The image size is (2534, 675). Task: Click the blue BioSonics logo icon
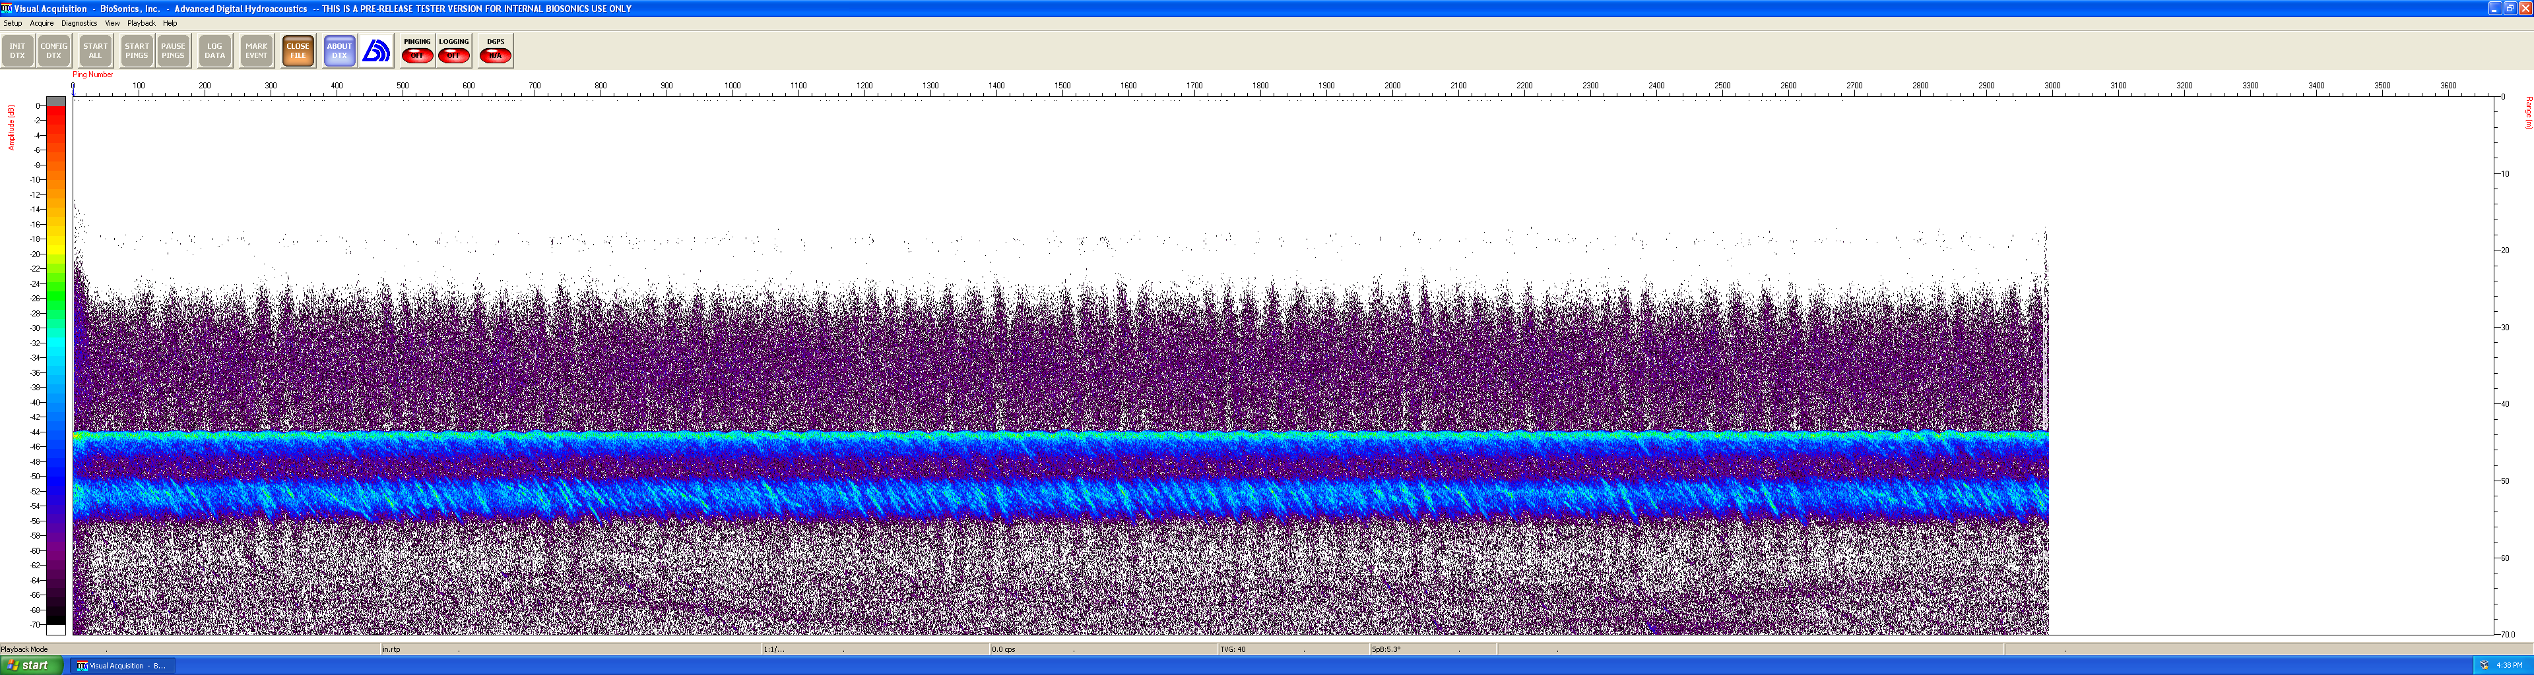coord(377,51)
